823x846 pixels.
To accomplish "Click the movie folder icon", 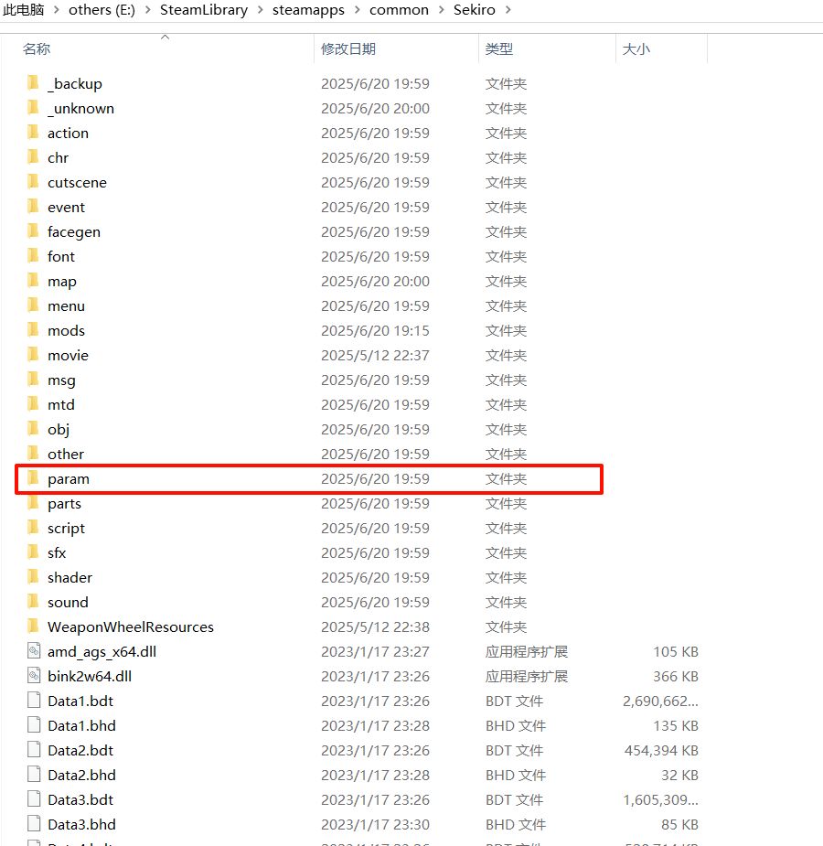I will pyautogui.click(x=34, y=355).
